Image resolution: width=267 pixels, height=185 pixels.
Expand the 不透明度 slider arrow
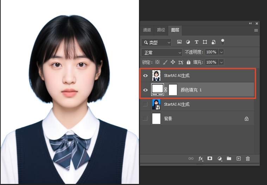click(x=221, y=52)
